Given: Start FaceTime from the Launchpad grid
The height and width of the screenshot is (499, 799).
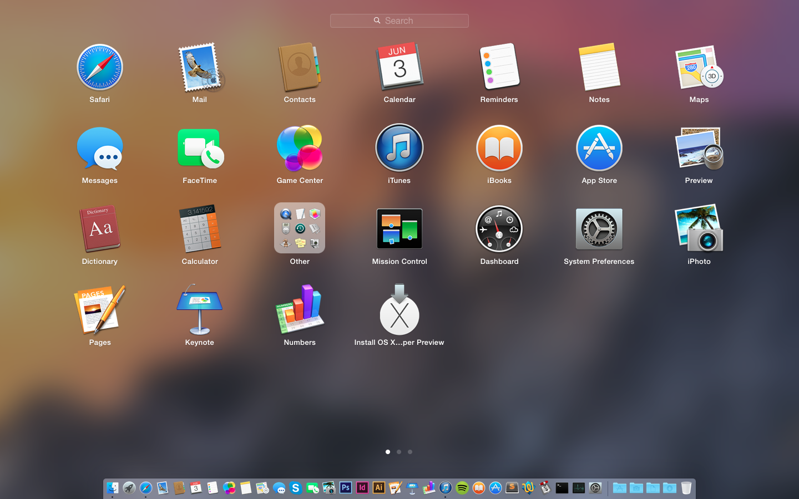Looking at the screenshot, I should (200, 148).
